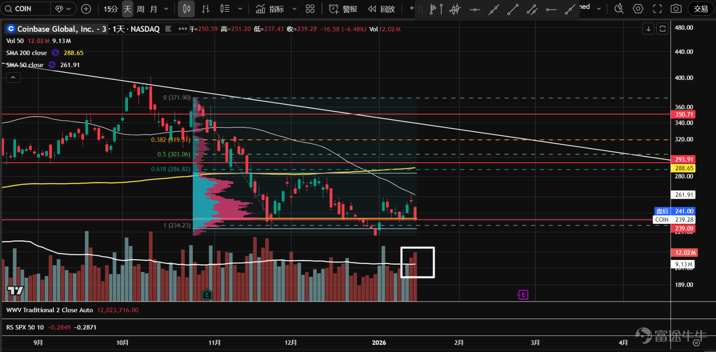Open the three-dot more menu in chart legend
Image resolution: width=716 pixels, height=352 pixels.
click(183, 29)
